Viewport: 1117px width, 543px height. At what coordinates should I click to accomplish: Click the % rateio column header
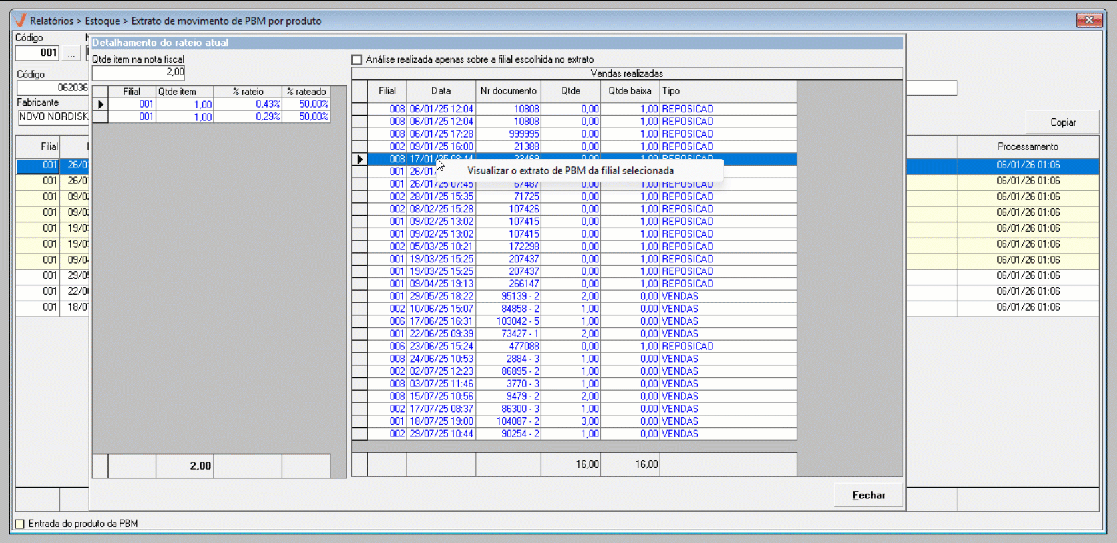click(248, 92)
